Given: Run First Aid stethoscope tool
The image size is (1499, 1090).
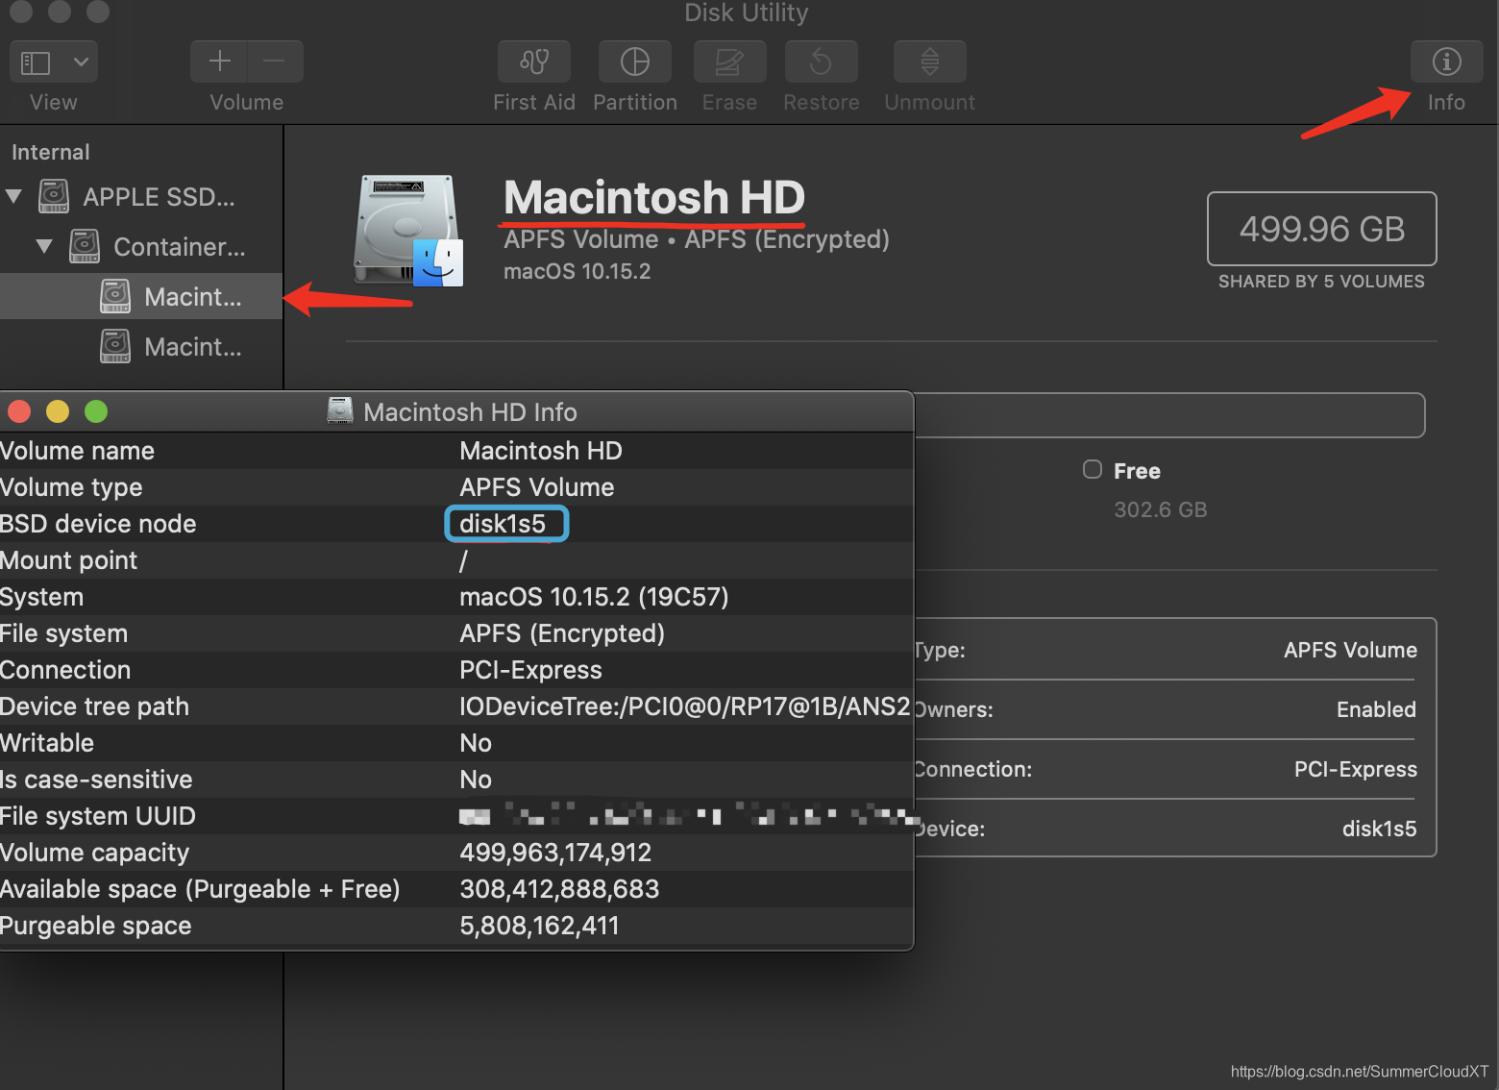Looking at the screenshot, I should point(534,62).
